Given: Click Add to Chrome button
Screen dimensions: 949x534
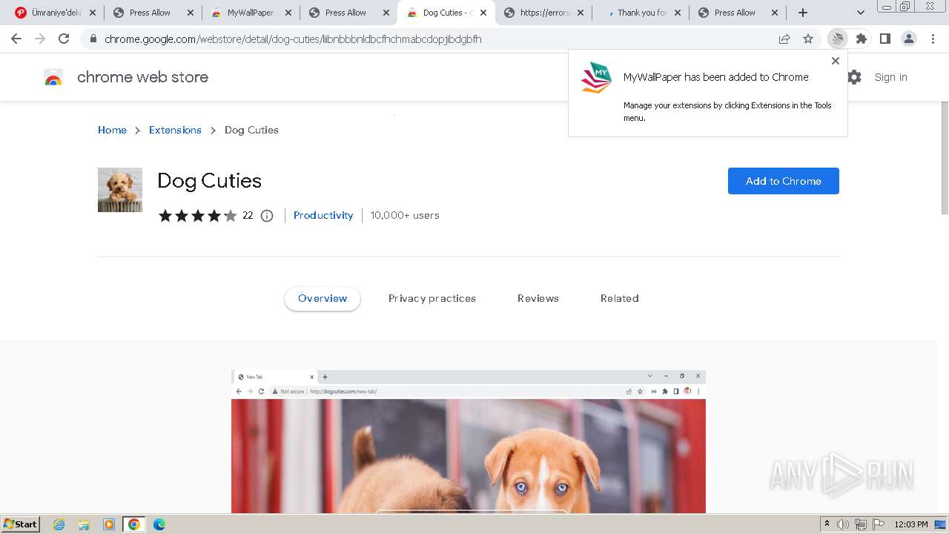Looking at the screenshot, I should tap(784, 181).
